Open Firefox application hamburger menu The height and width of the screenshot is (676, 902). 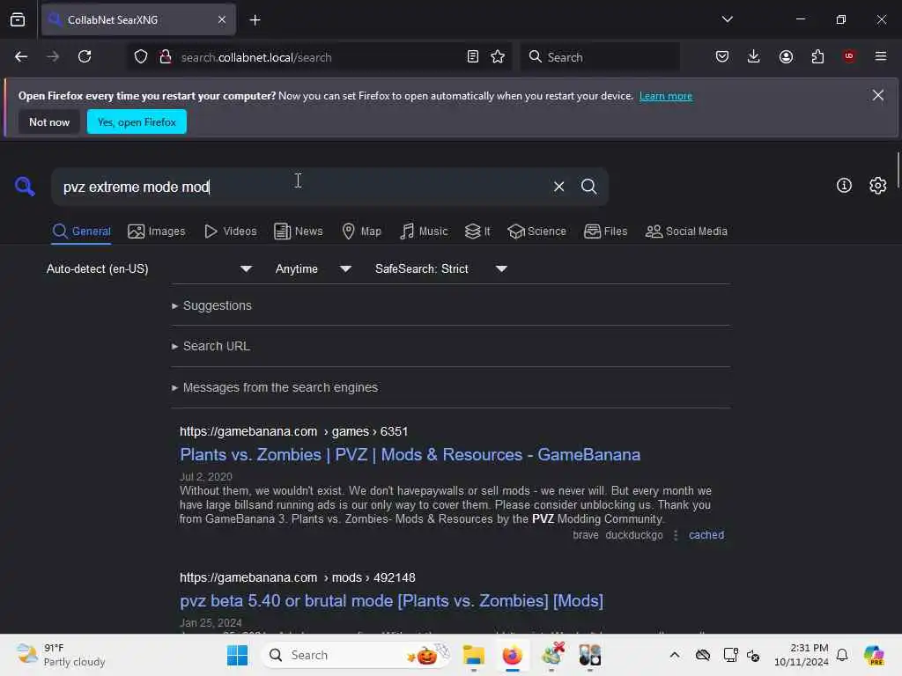(x=881, y=56)
